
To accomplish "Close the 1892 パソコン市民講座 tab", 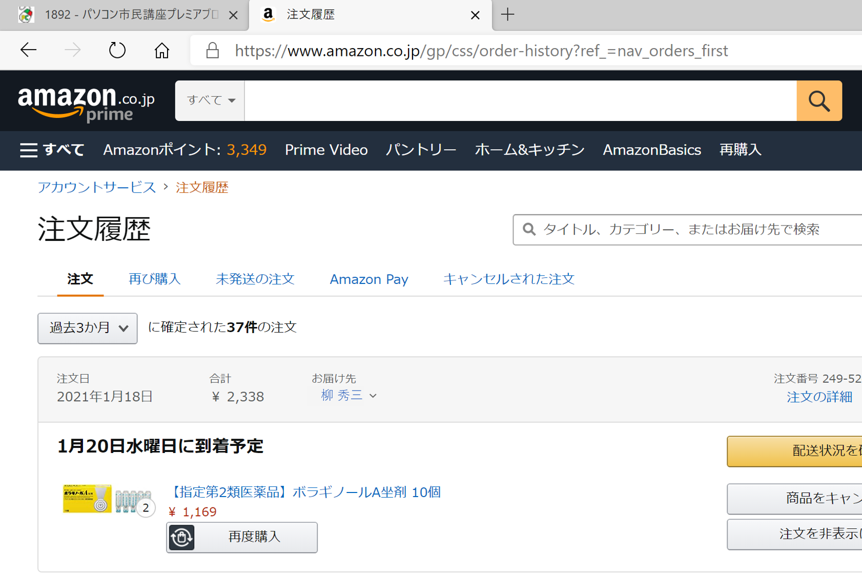I will point(233,15).
